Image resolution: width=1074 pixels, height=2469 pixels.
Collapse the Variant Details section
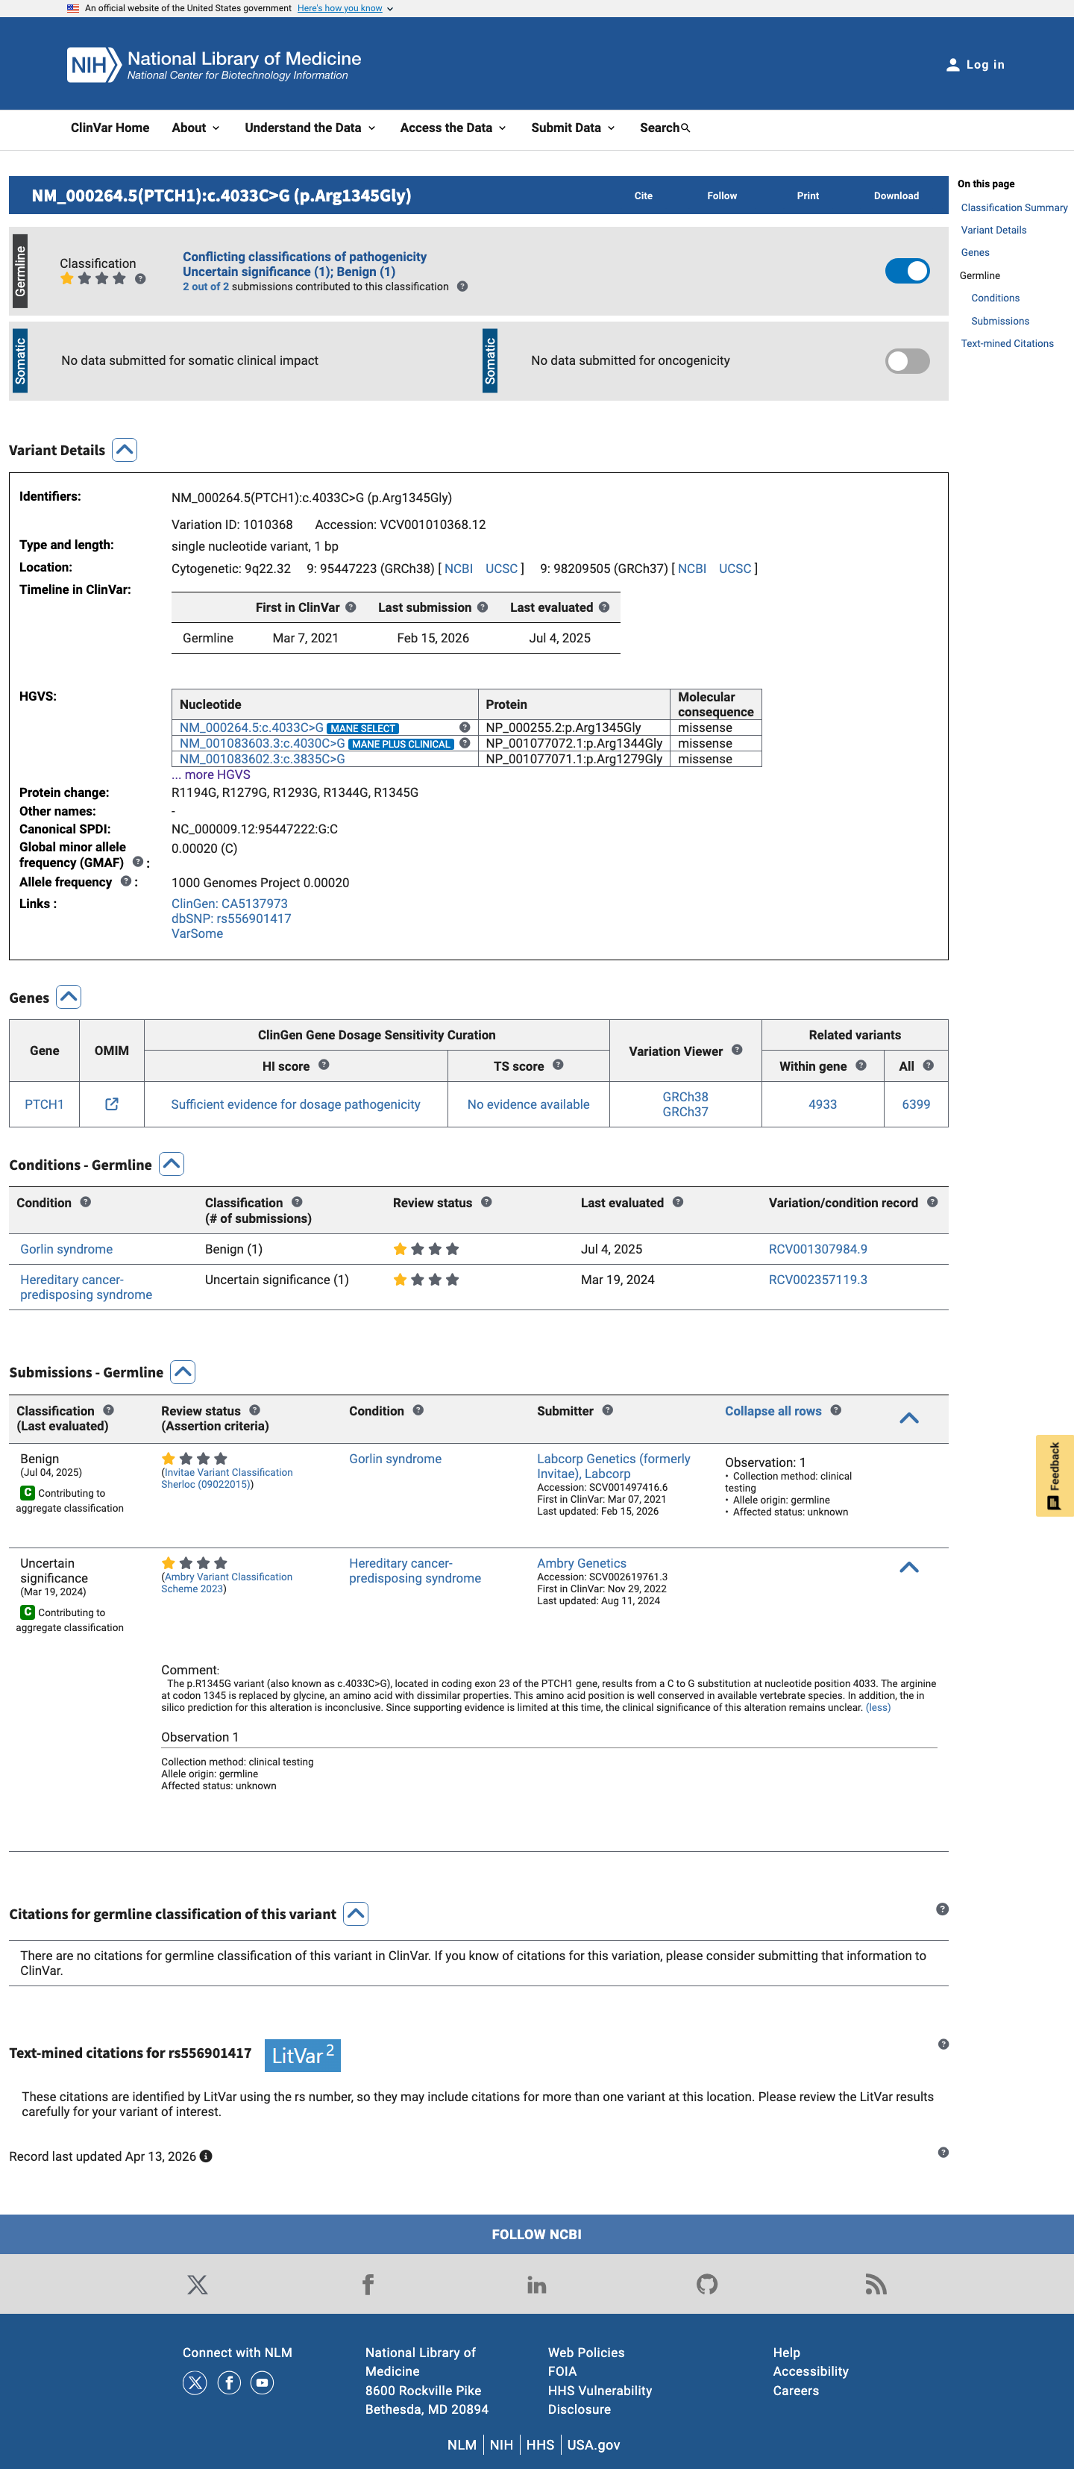[125, 451]
